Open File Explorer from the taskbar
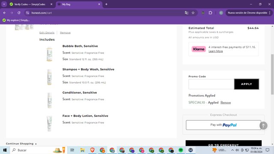 click(x=82, y=150)
